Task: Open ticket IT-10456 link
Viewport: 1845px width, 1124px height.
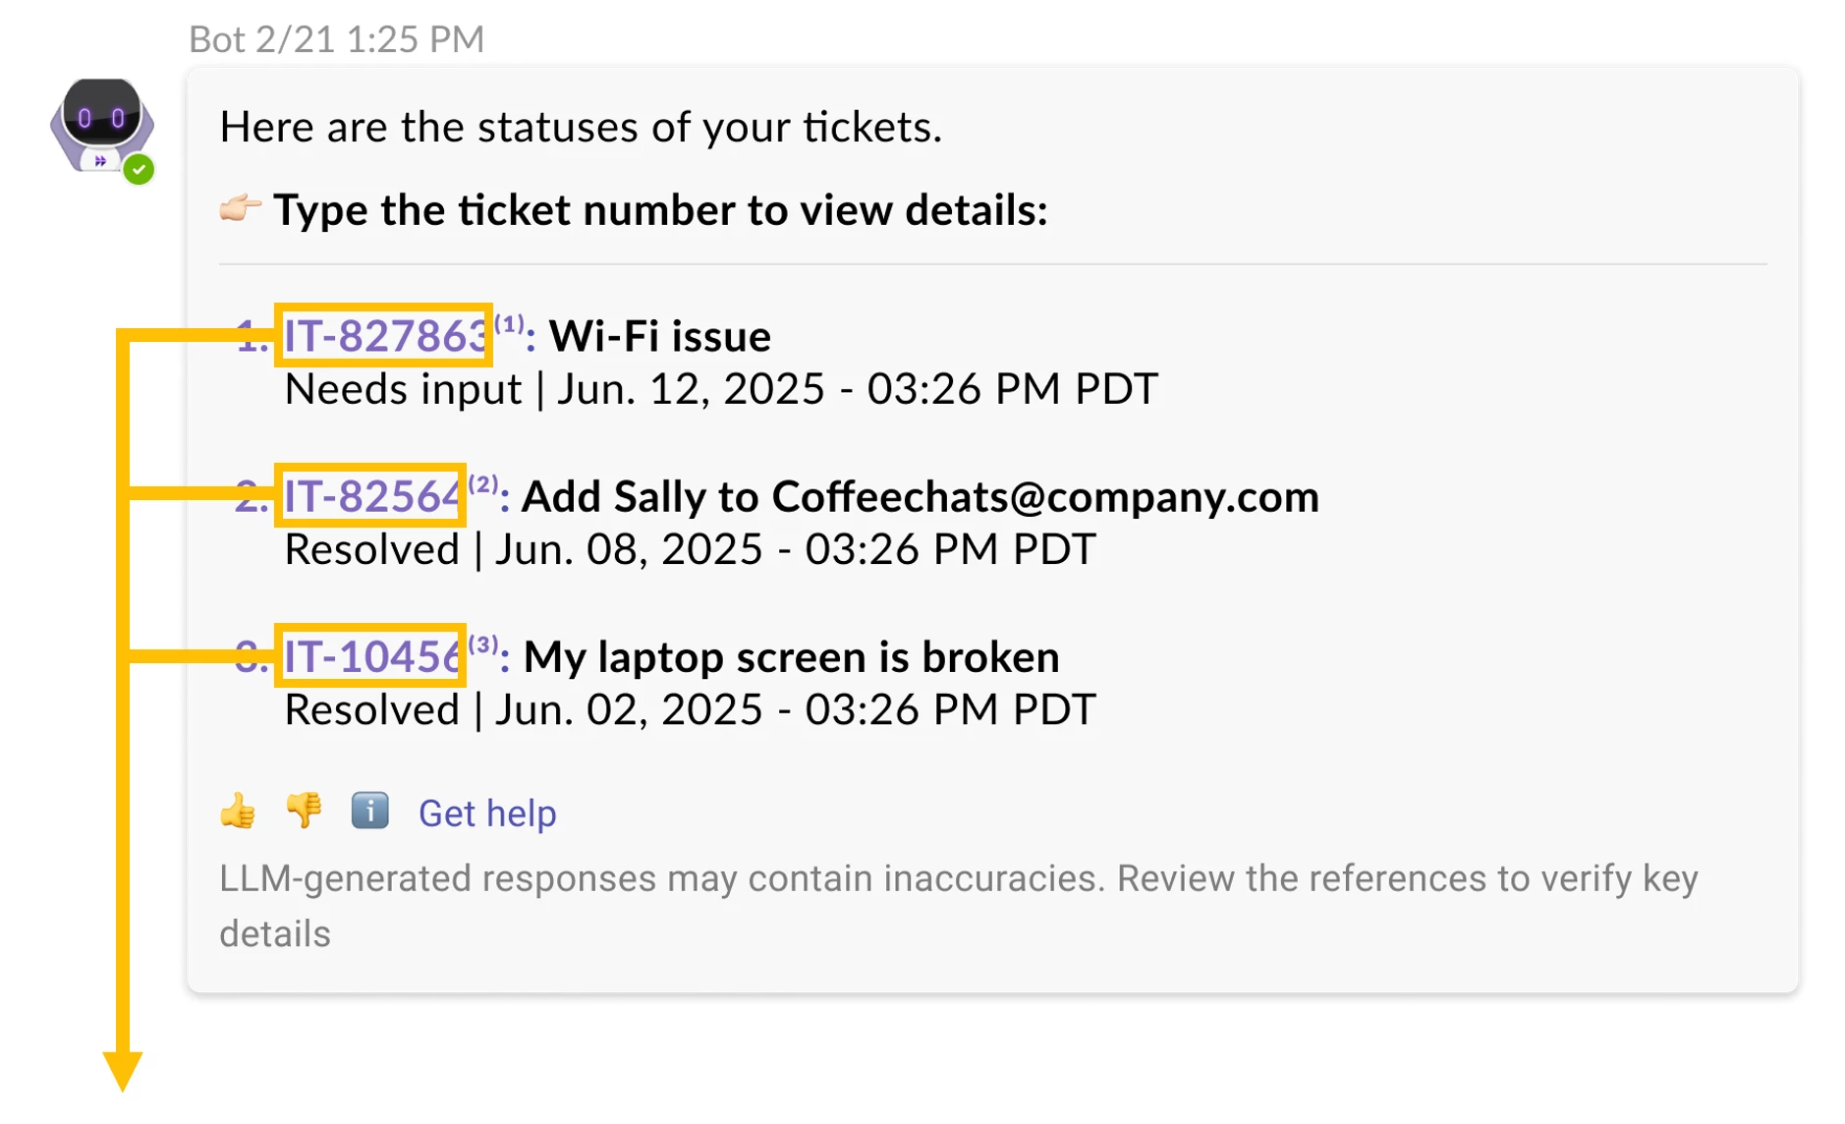Action: [371, 656]
